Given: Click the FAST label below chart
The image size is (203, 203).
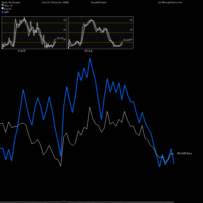Looking at the screenshot, I should tap(22, 51).
